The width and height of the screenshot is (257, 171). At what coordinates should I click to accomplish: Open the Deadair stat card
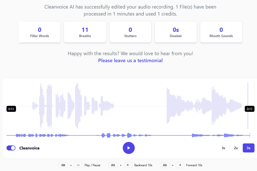176,32
